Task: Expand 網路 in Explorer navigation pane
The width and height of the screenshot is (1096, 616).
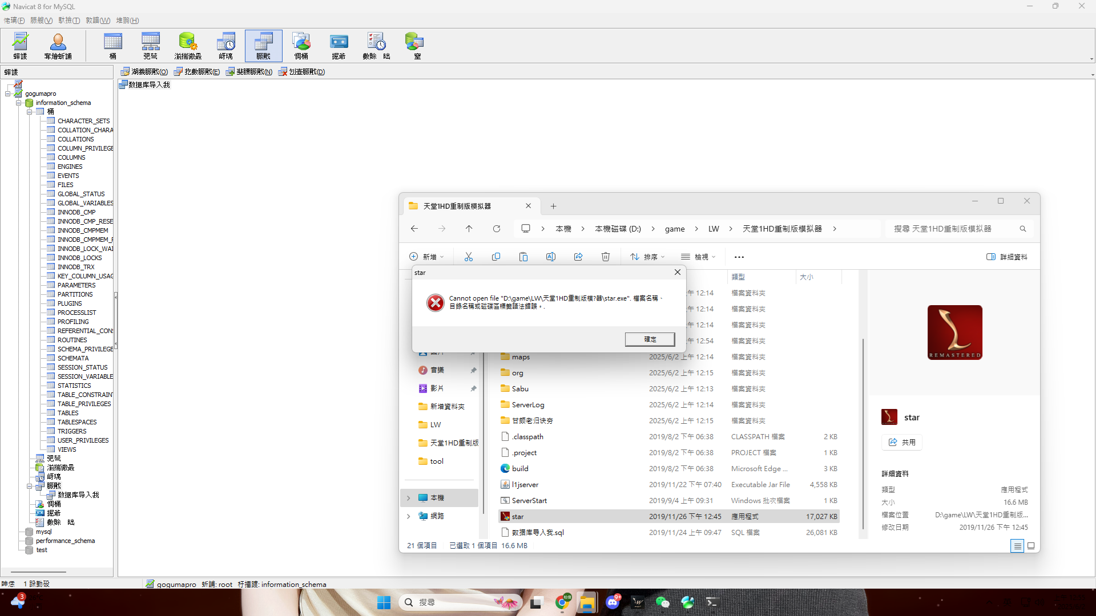Action: (409, 516)
